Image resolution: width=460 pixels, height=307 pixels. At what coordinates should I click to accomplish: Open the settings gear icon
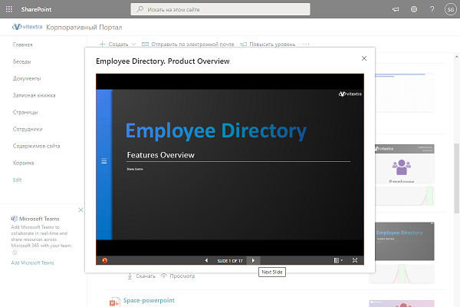(x=414, y=9)
